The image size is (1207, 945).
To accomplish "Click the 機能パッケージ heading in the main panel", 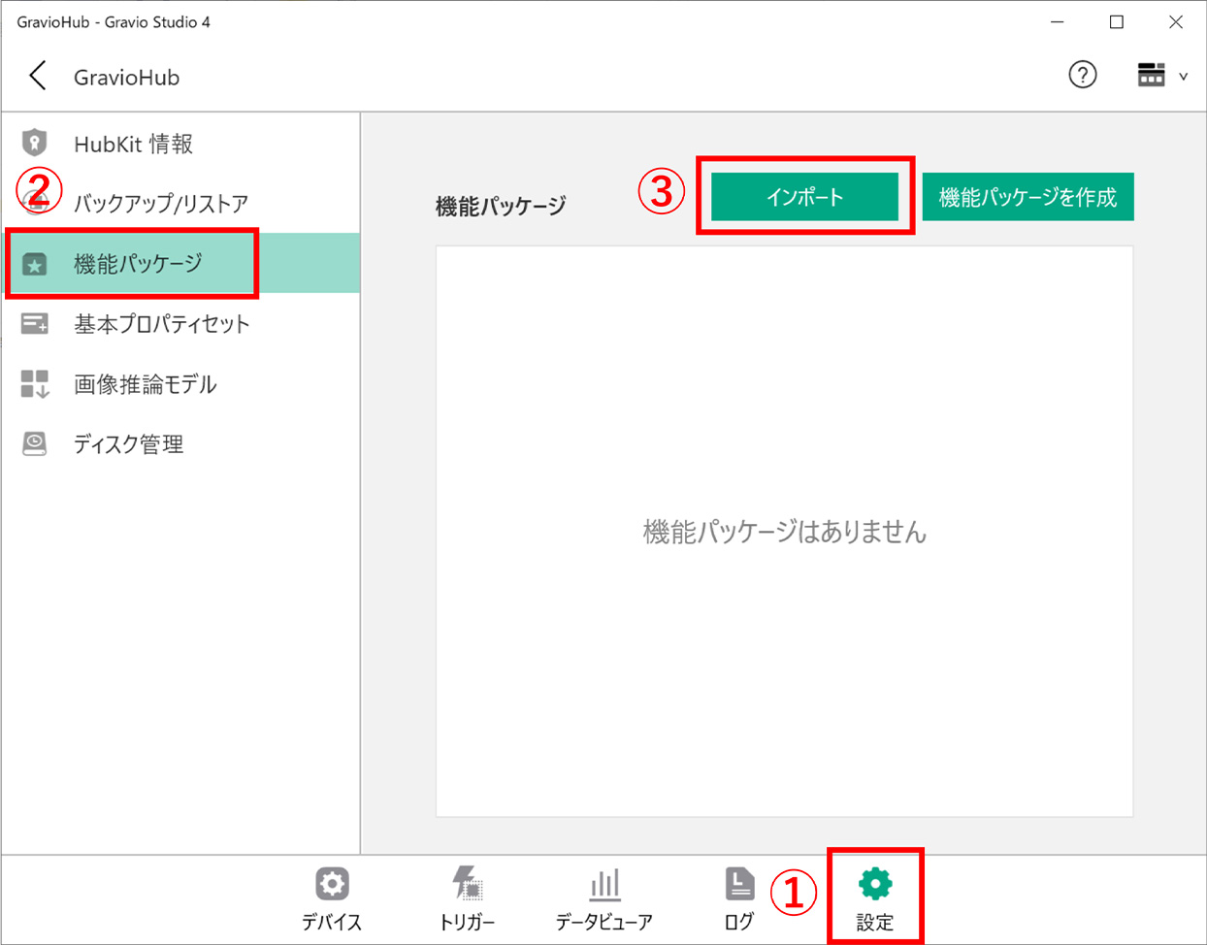I will (x=501, y=206).
